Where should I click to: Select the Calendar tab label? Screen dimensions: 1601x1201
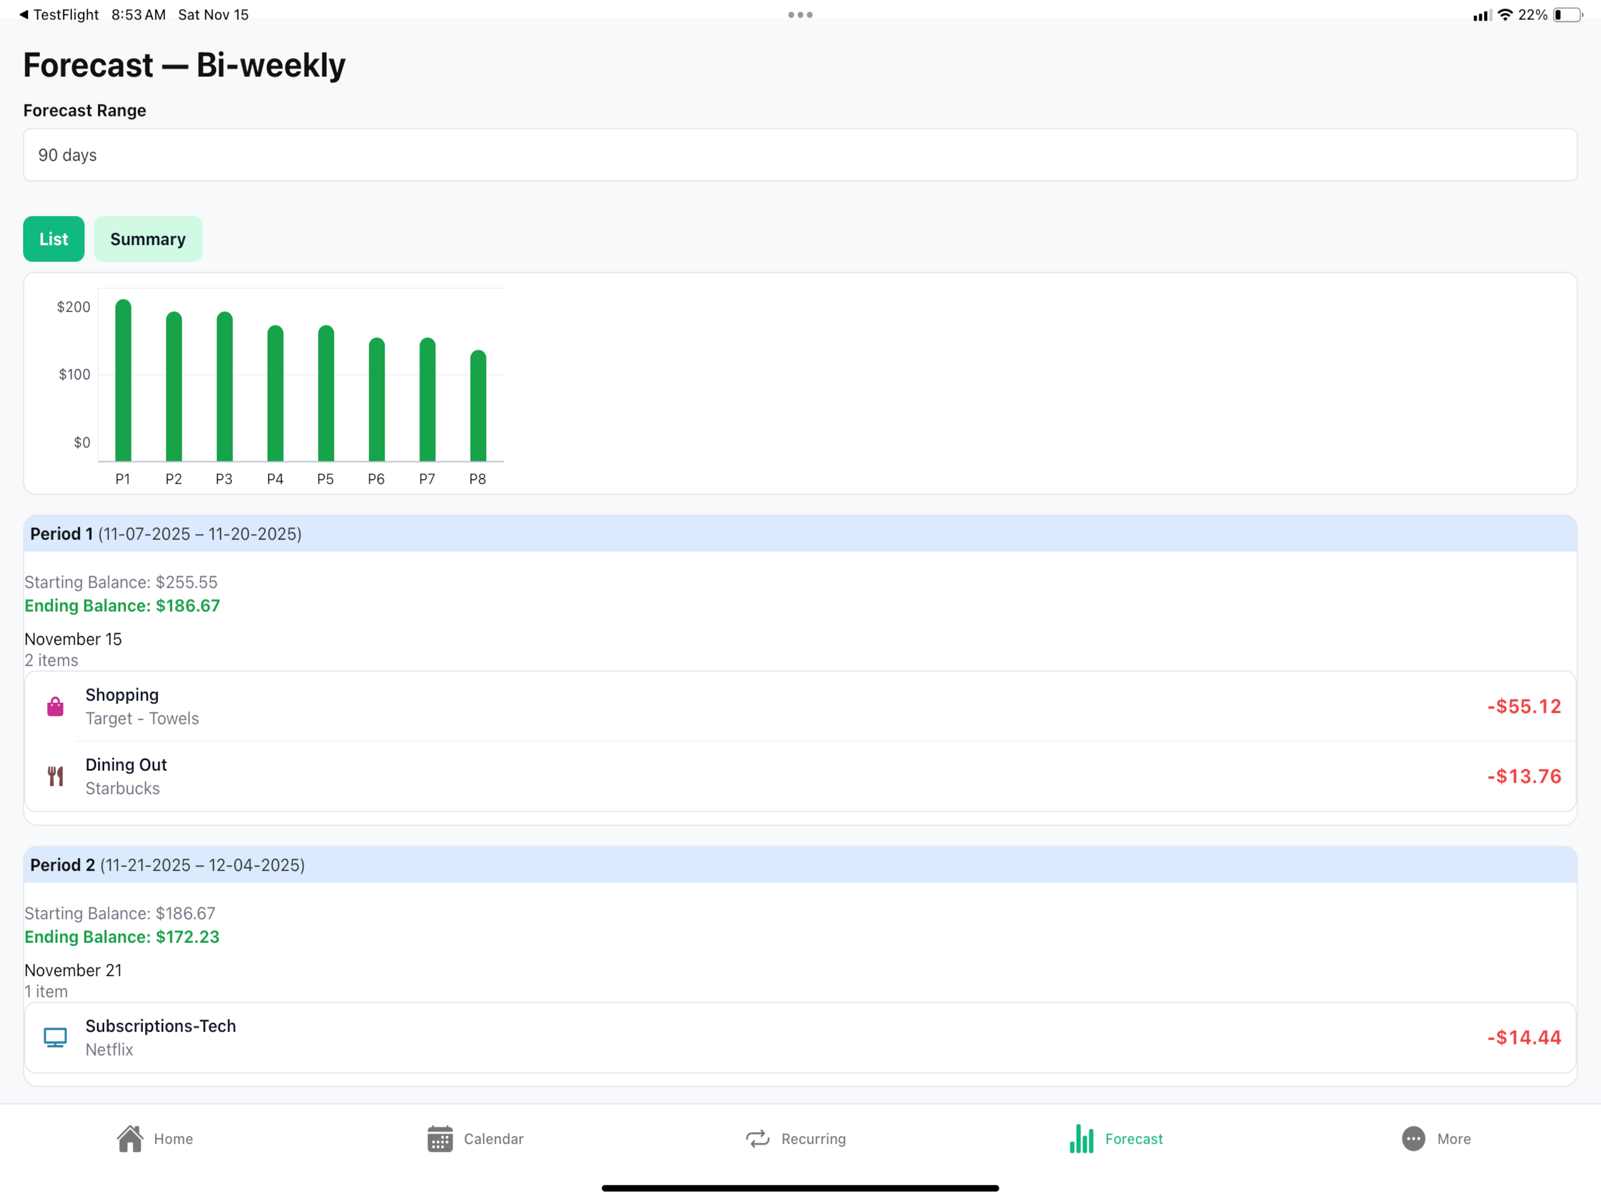tap(493, 1139)
